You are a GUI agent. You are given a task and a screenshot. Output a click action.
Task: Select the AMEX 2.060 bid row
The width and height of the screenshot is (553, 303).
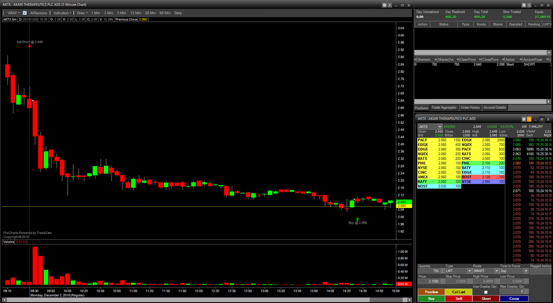pyautogui.click(x=439, y=177)
